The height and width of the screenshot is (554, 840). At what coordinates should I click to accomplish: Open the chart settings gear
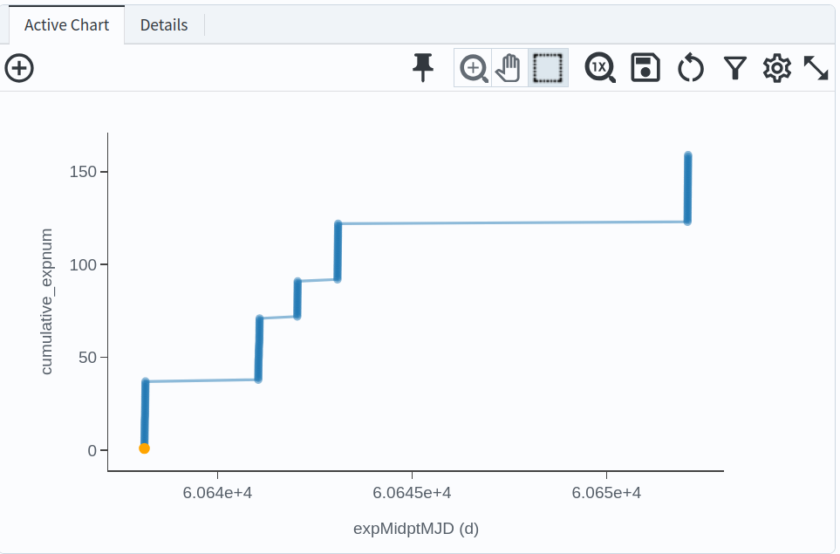(x=777, y=67)
